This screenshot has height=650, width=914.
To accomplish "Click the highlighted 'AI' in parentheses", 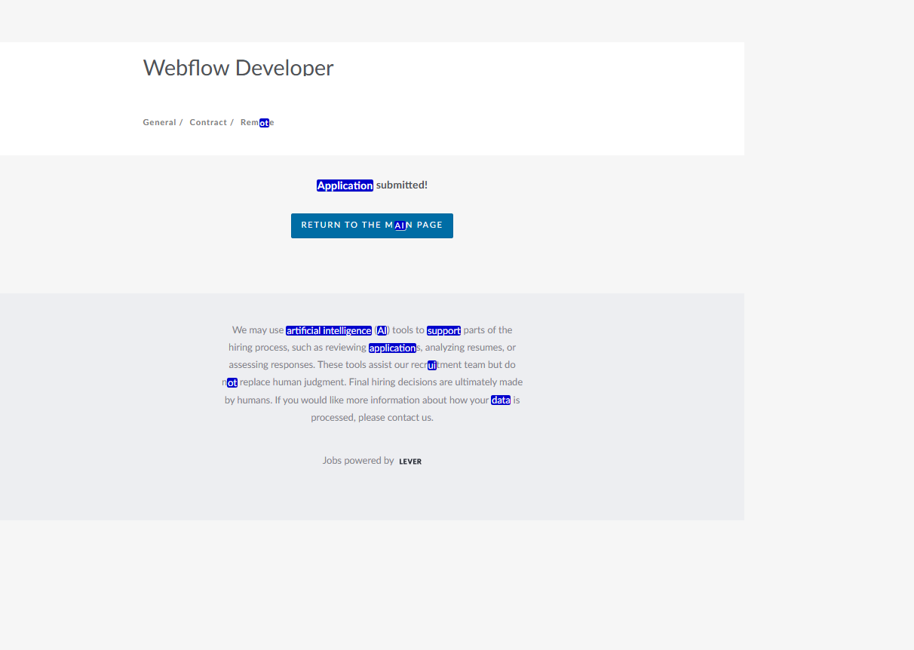I will click(x=382, y=330).
